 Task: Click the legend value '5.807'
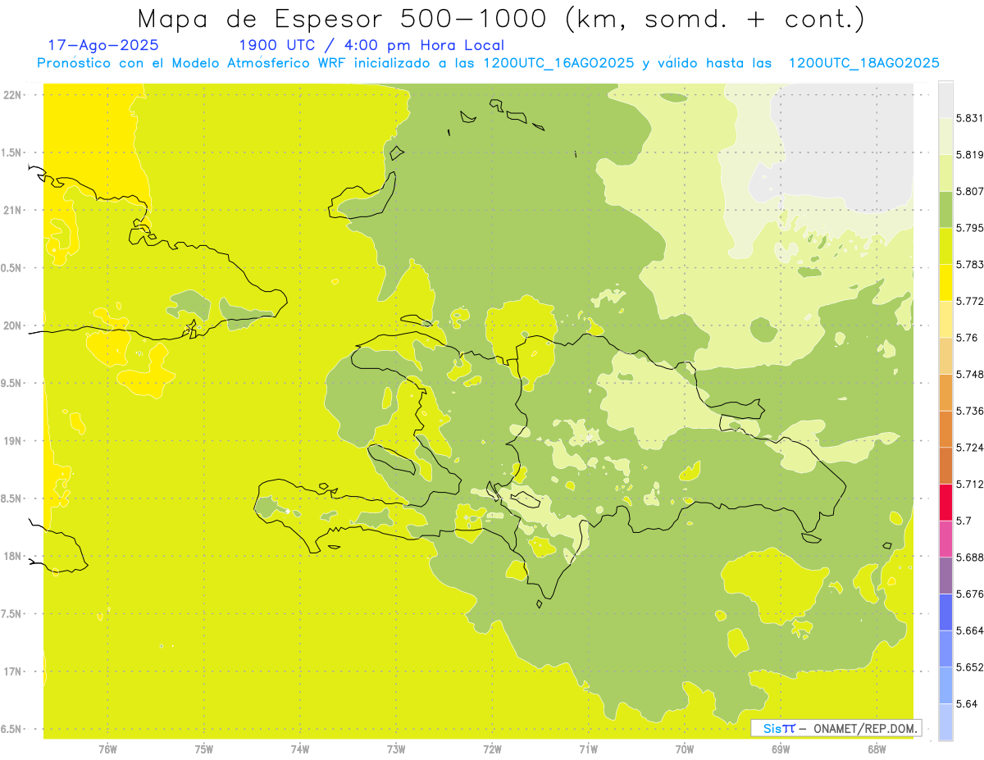click(x=968, y=192)
